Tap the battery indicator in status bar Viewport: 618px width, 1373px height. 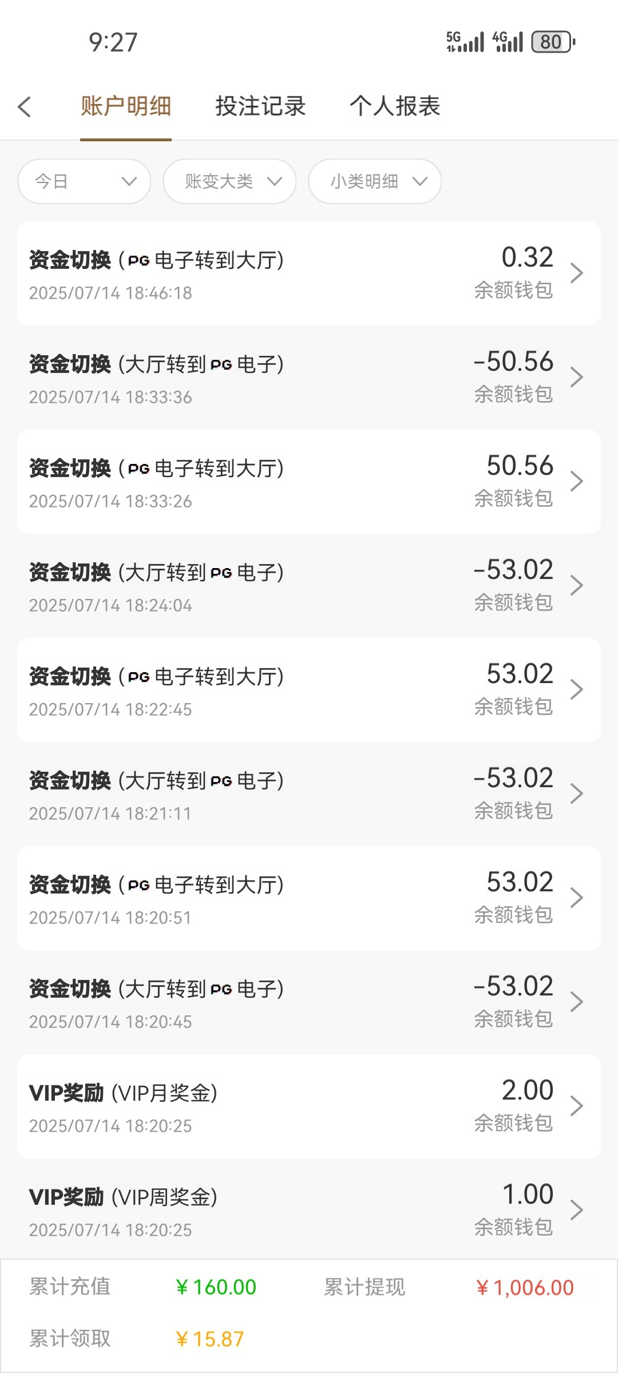tap(553, 42)
